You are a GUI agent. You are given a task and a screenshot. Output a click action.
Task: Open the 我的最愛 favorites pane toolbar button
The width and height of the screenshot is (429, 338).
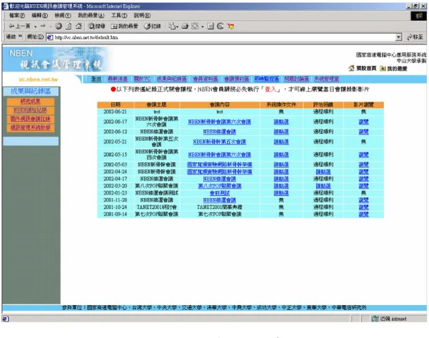point(125,26)
